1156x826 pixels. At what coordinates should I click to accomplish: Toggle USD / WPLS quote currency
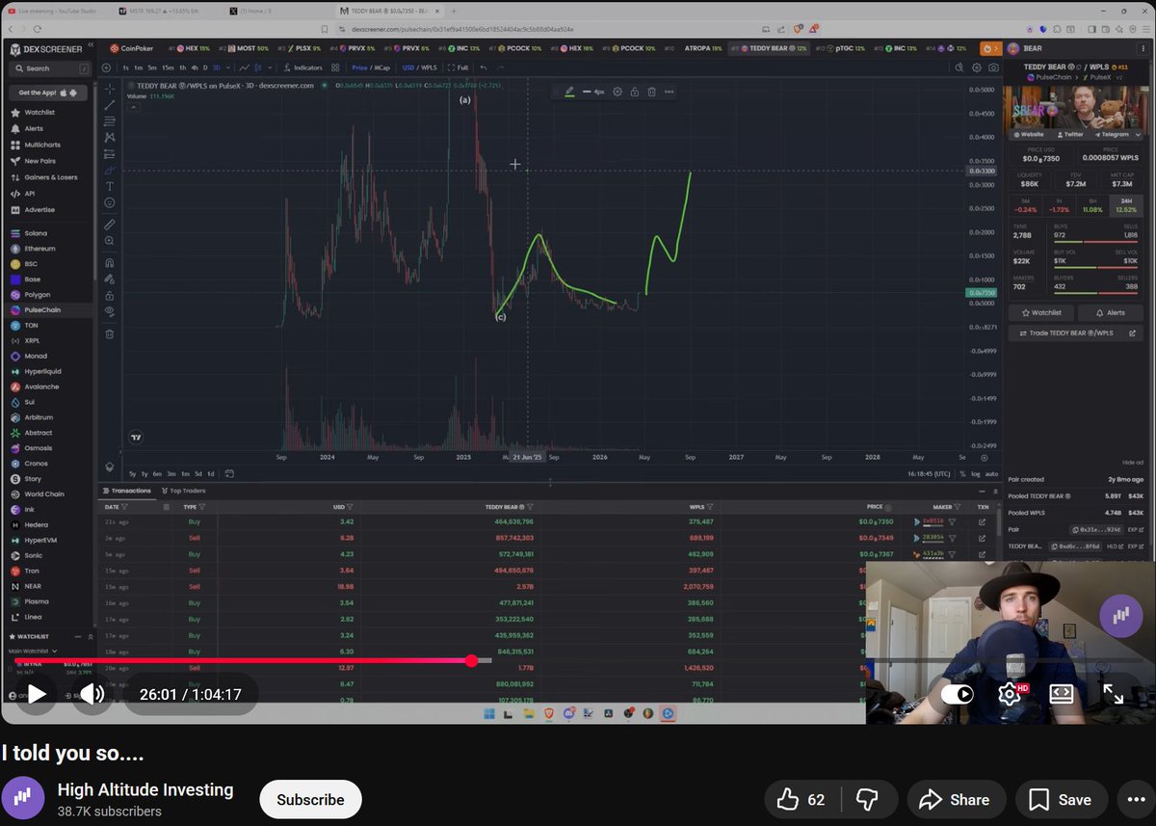420,68
